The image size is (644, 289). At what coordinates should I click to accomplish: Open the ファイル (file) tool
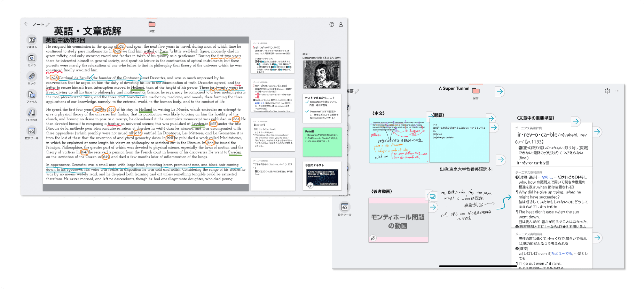[x=32, y=95]
